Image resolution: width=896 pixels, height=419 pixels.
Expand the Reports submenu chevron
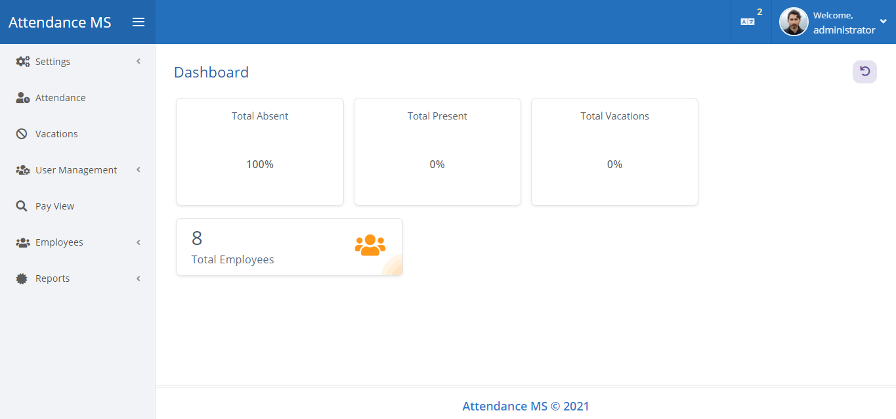coord(139,278)
